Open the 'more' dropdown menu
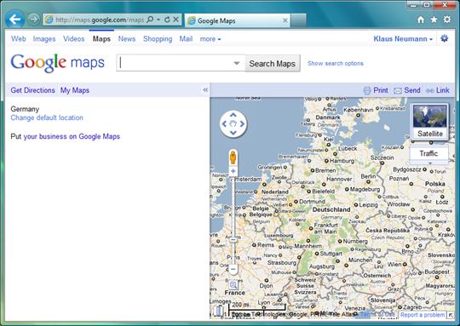Image resolution: width=460 pixels, height=326 pixels. click(210, 39)
